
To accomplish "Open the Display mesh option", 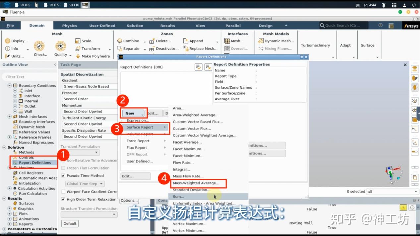I will click(x=16, y=41).
